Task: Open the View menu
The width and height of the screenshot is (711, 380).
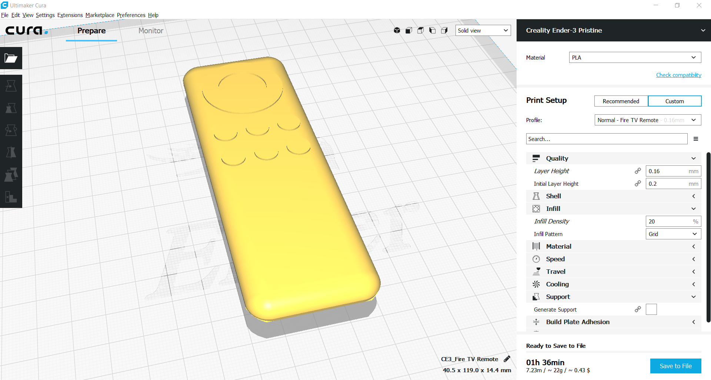Action: [28, 15]
